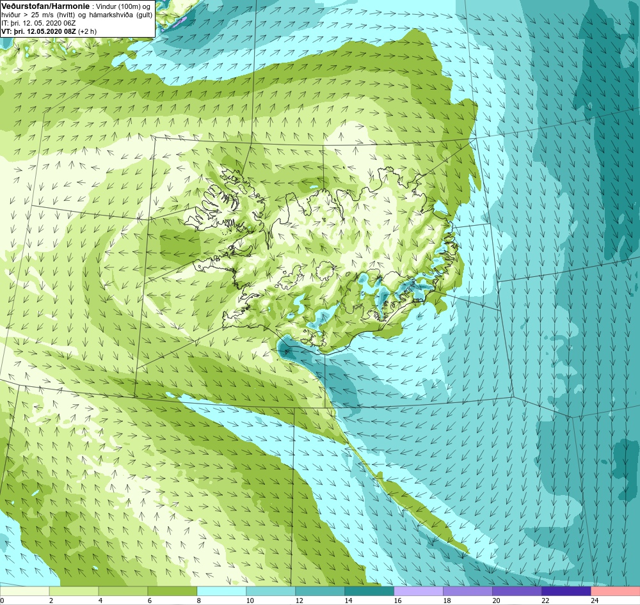Click the 4–6 m/s green legend swatch
The height and width of the screenshot is (605, 640).
click(124, 591)
